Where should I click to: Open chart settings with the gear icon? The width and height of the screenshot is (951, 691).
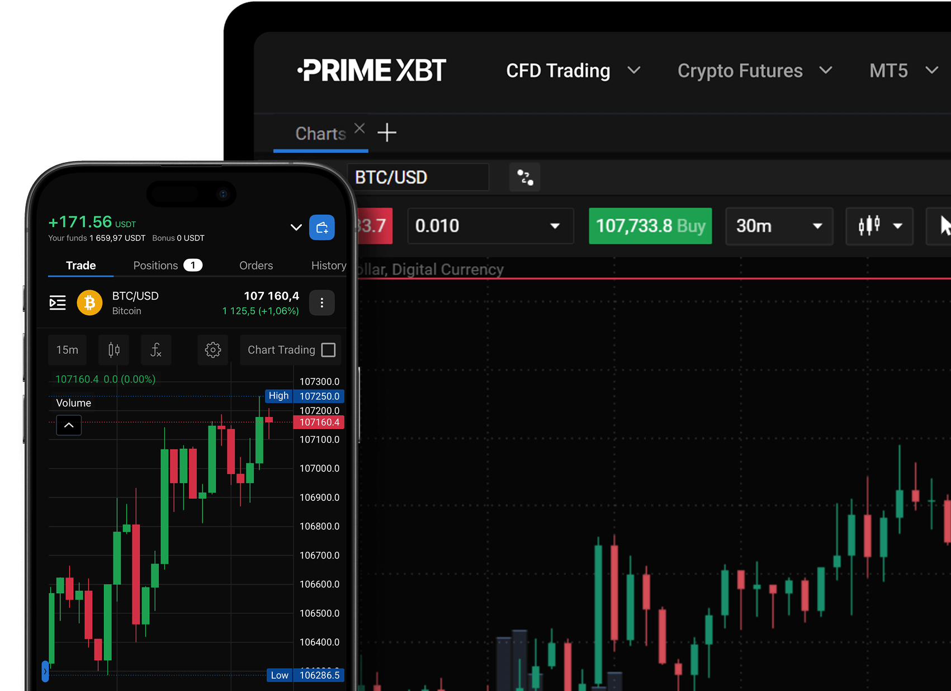click(212, 350)
